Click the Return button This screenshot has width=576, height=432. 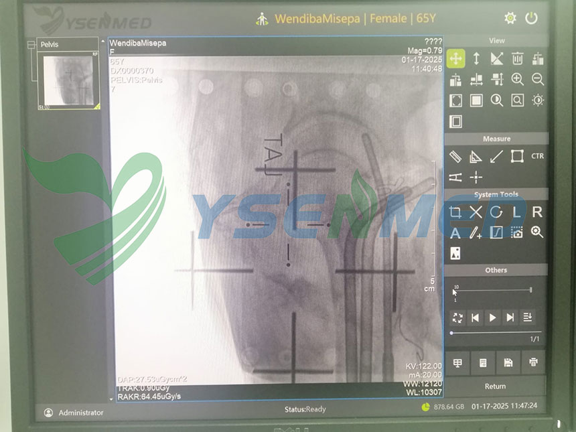[495, 386]
